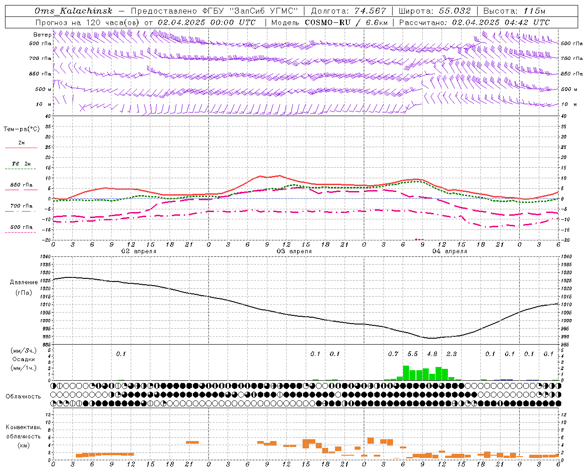The image size is (585, 468).
Task: Click "Прогноз на 120 часа(ов)" text
Action: pos(88,22)
